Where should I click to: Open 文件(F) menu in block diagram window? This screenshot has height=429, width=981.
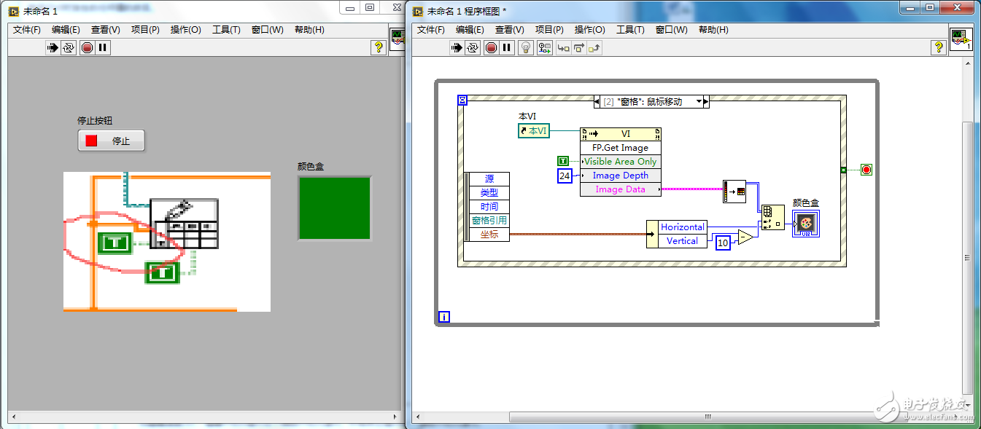tap(432, 30)
